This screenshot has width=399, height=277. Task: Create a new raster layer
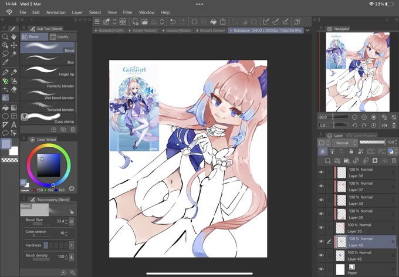(x=327, y=161)
